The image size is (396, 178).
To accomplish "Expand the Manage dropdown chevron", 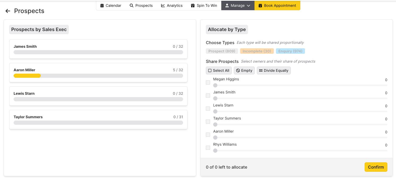I will click(248, 5).
